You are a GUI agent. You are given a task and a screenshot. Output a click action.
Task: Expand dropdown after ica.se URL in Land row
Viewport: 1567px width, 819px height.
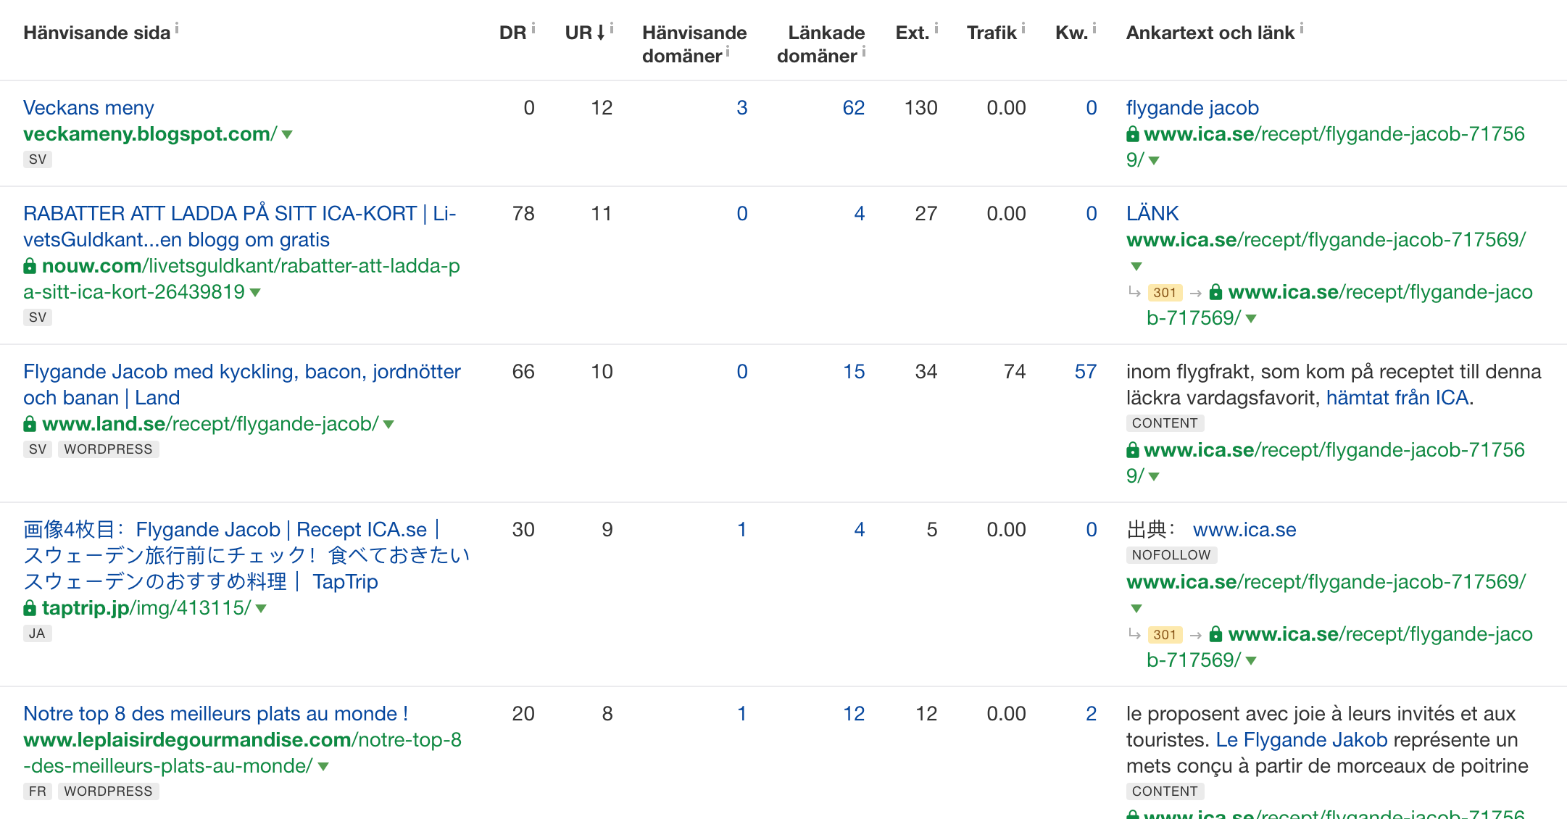pos(1154,477)
